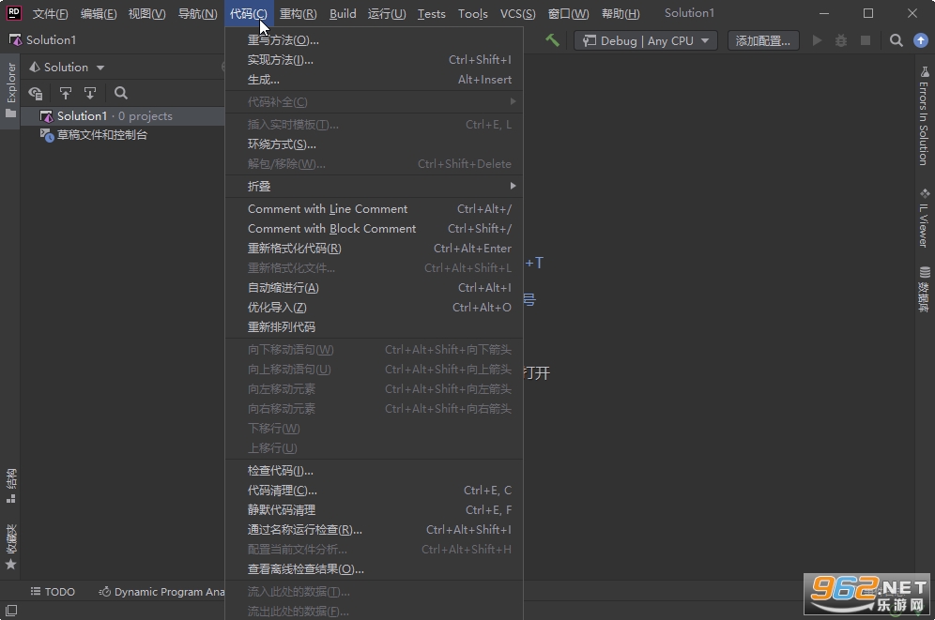
Task: Open Search Everywhere magnifier in toolbar
Action: point(896,40)
